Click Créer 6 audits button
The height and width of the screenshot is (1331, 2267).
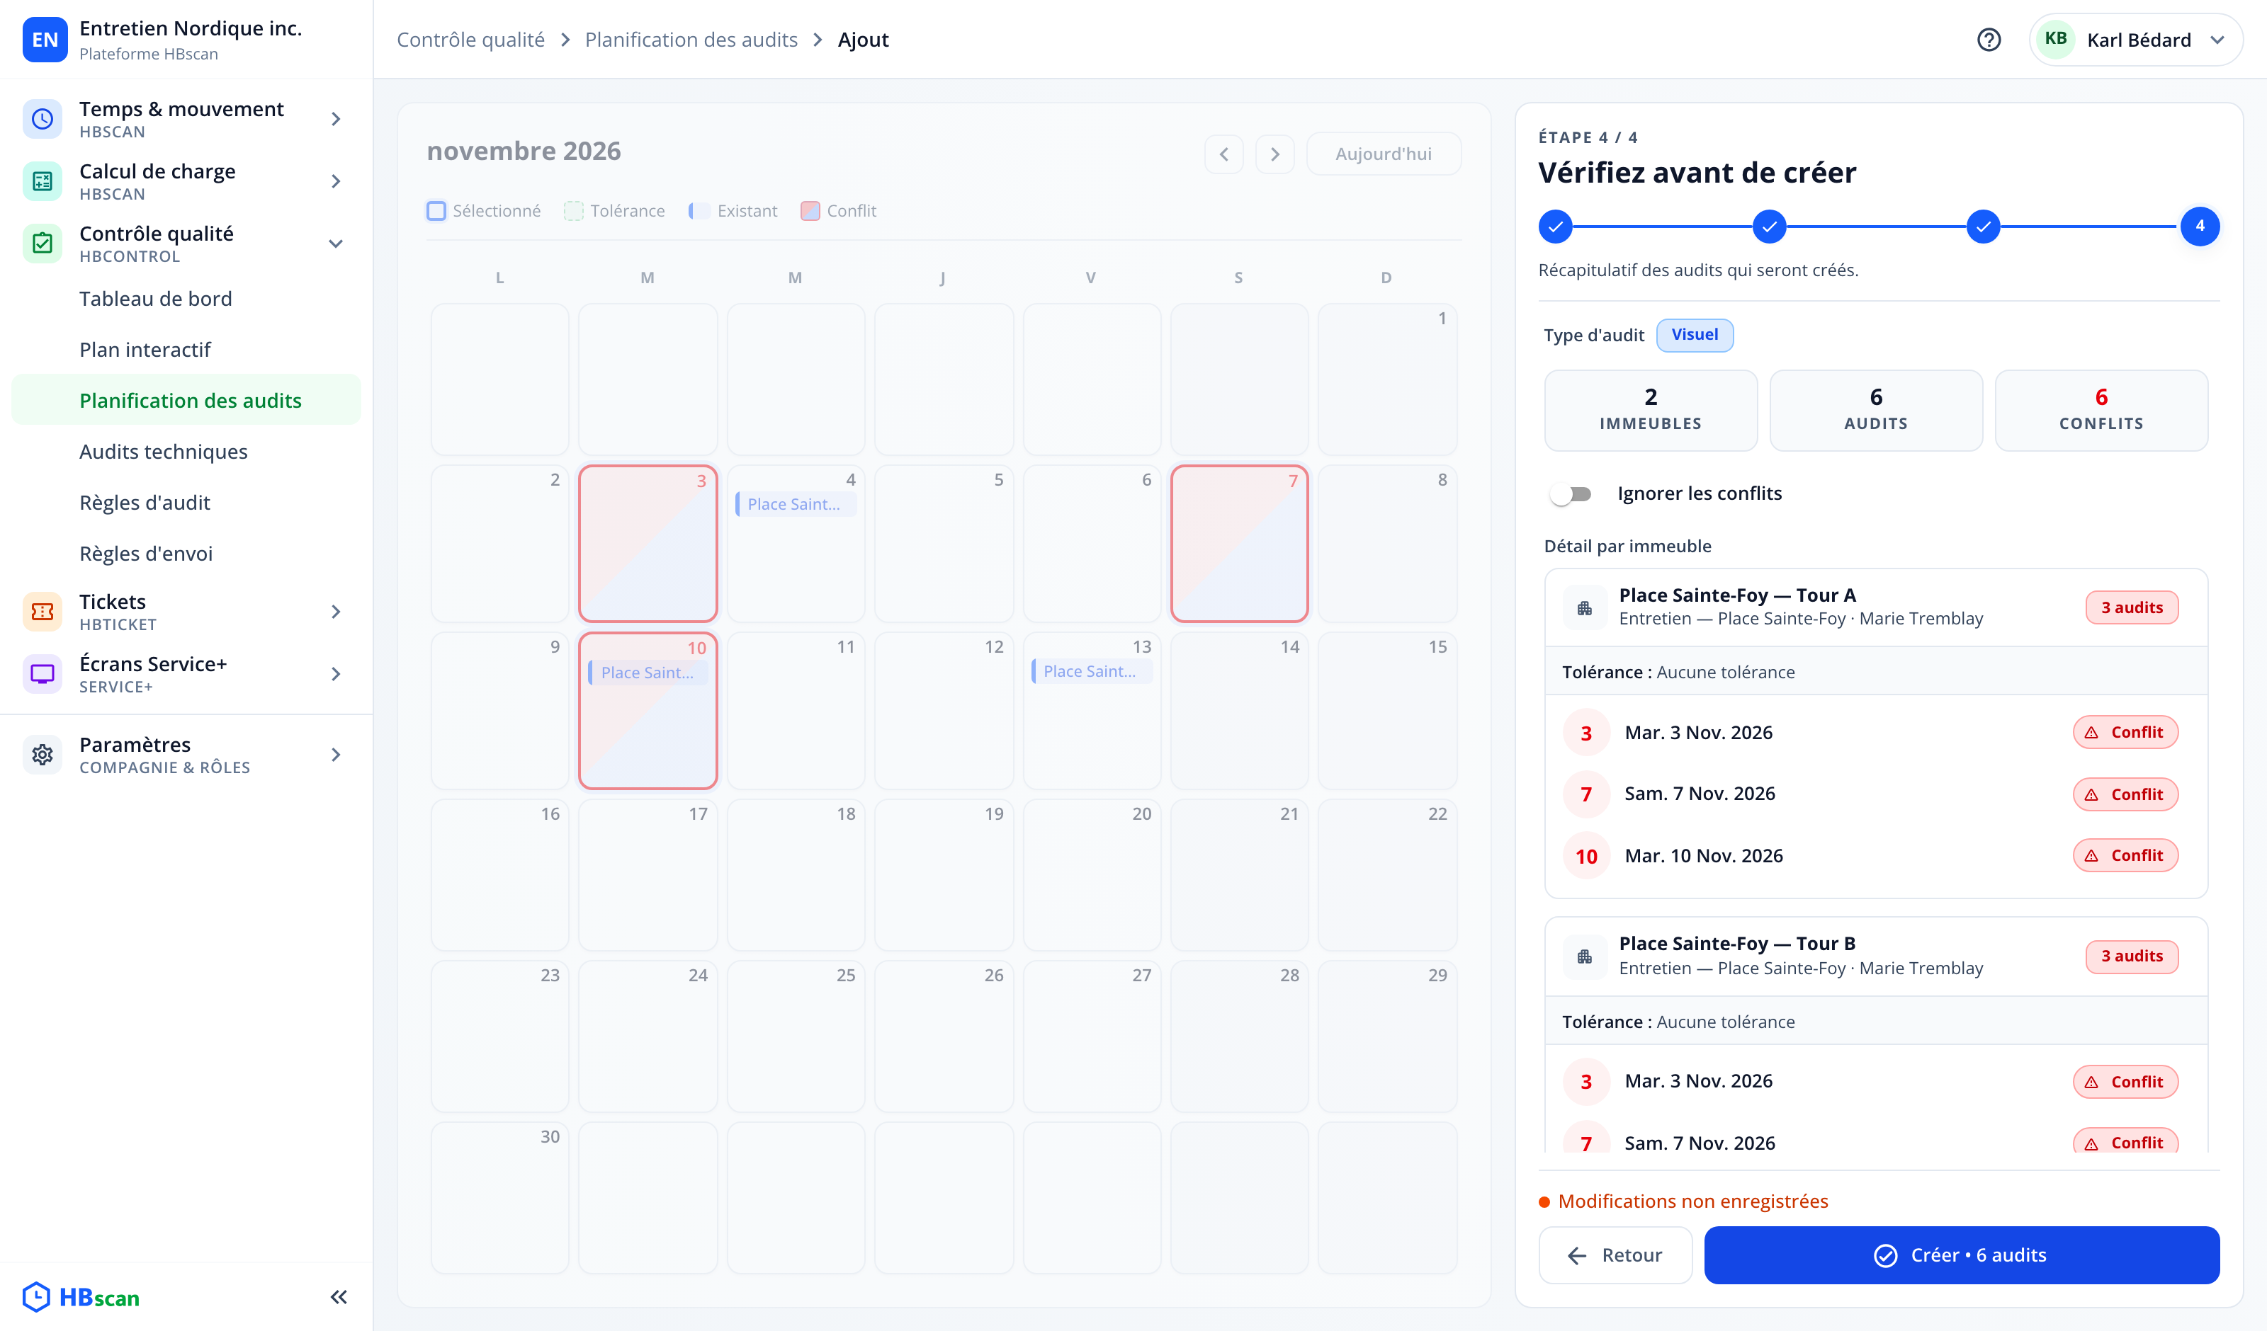point(1961,1255)
